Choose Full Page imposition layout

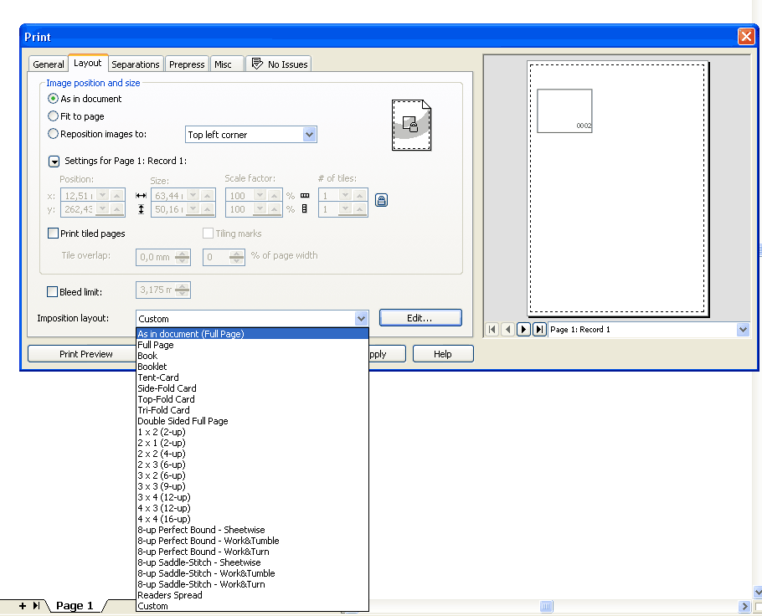(252, 345)
